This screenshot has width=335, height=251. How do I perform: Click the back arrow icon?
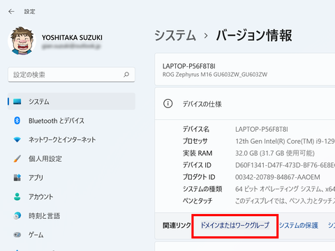(11, 11)
